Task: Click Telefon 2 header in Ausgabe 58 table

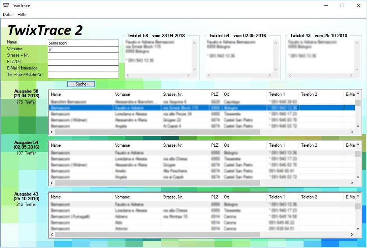Action: 321,95
